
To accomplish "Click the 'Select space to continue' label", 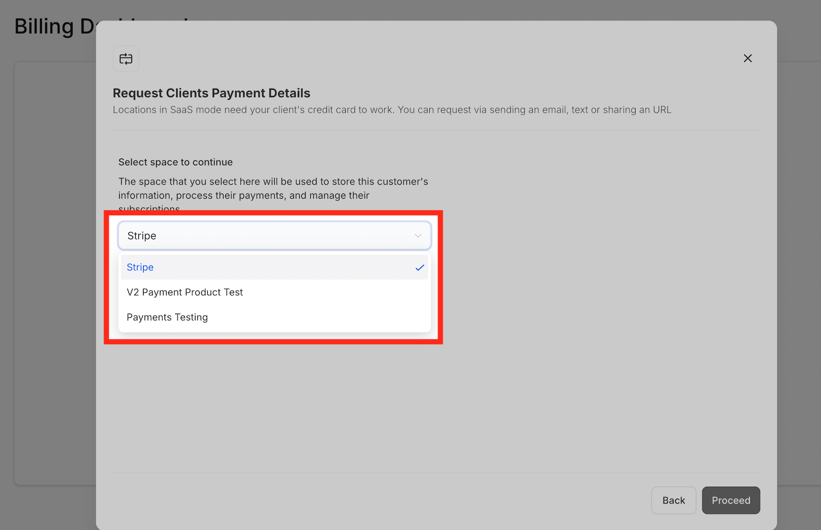I will 175,162.
